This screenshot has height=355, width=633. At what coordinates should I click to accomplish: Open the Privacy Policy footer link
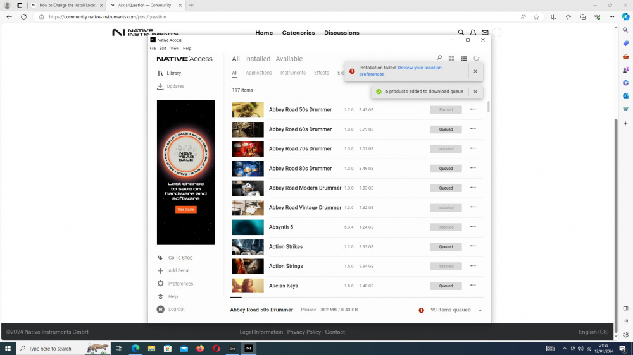(x=304, y=332)
